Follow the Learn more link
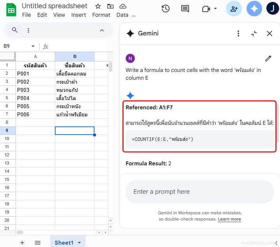Viewport: 280px width, 247px height. 229,219
